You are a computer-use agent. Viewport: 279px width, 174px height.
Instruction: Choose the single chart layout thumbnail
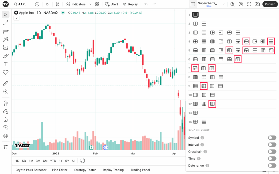click(195, 15)
